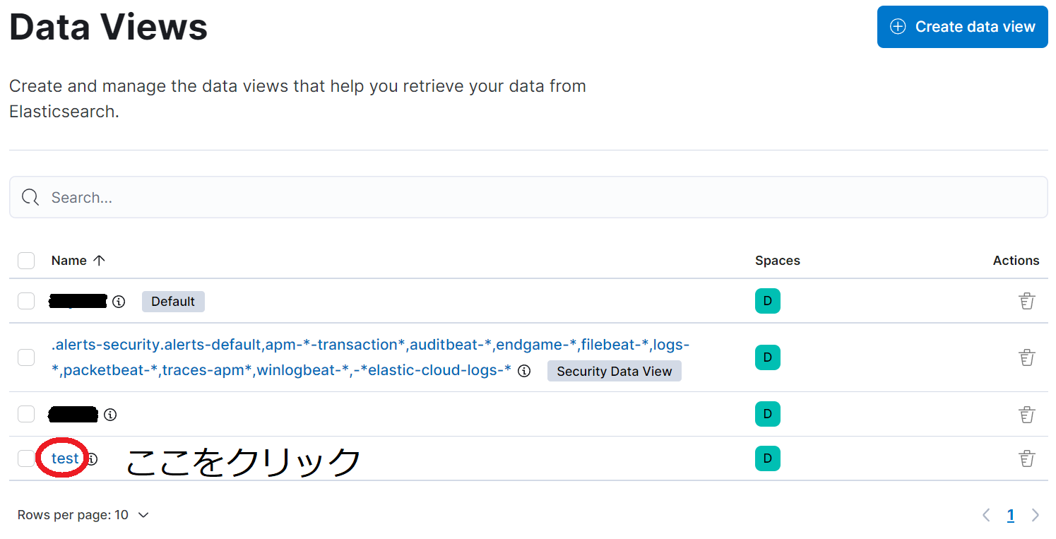This screenshot has width=1056, height=539.
Task: Click the trash icon on the Default row
Action: [x=1027, y=300]
